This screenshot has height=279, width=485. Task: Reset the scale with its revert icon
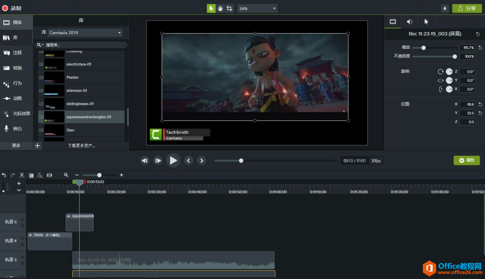[x=480, y=48]
